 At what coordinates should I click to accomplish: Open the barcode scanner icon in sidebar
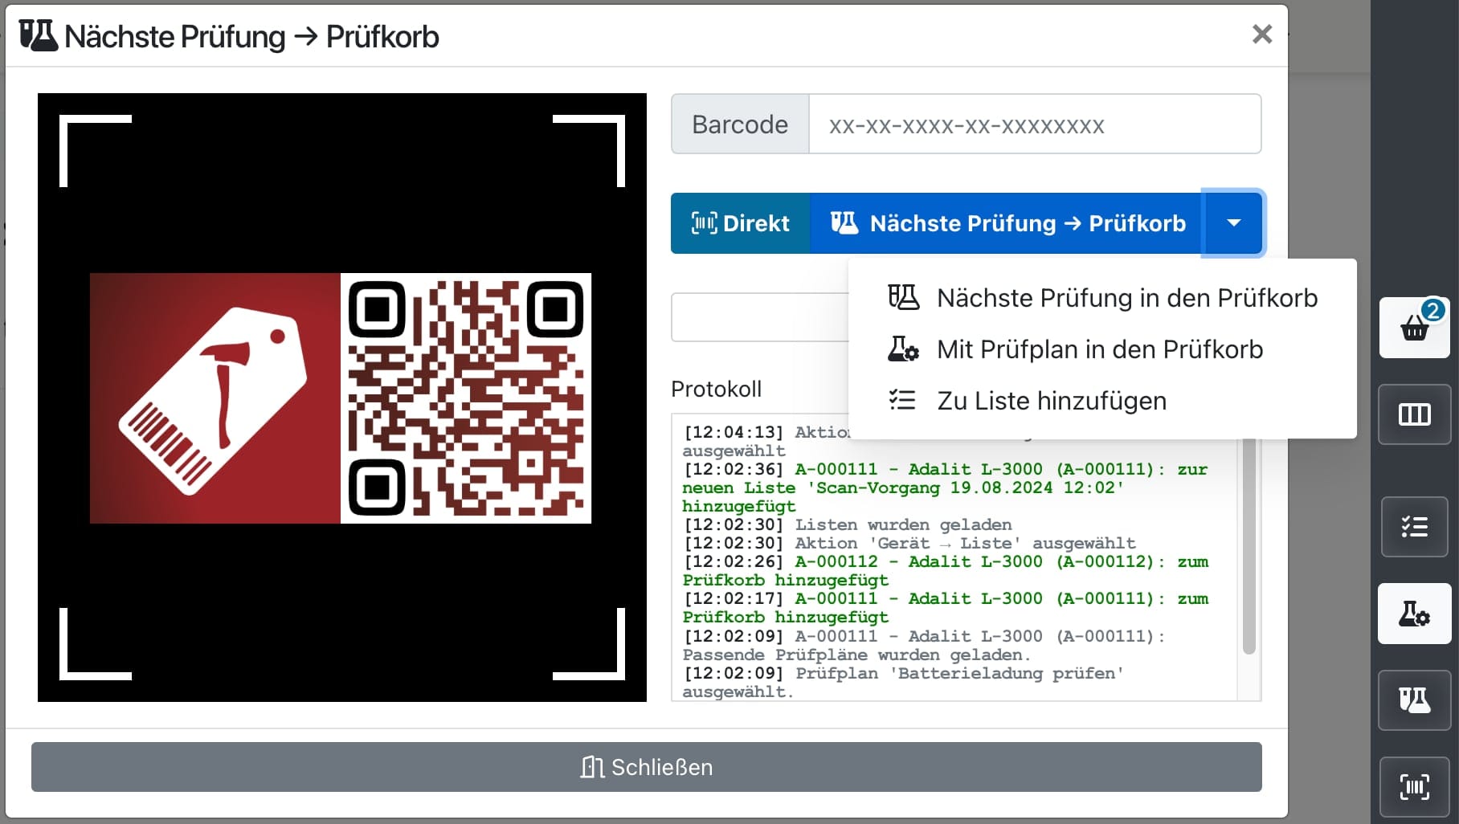click(1414, 786)
